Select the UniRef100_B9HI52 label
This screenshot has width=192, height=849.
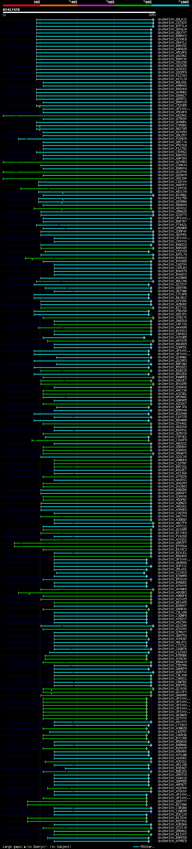(172, 46)
